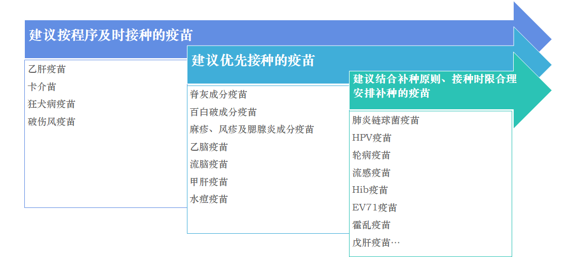
Task: Click 霍乱疫苗 in the third list
Action: click(371, 225)
